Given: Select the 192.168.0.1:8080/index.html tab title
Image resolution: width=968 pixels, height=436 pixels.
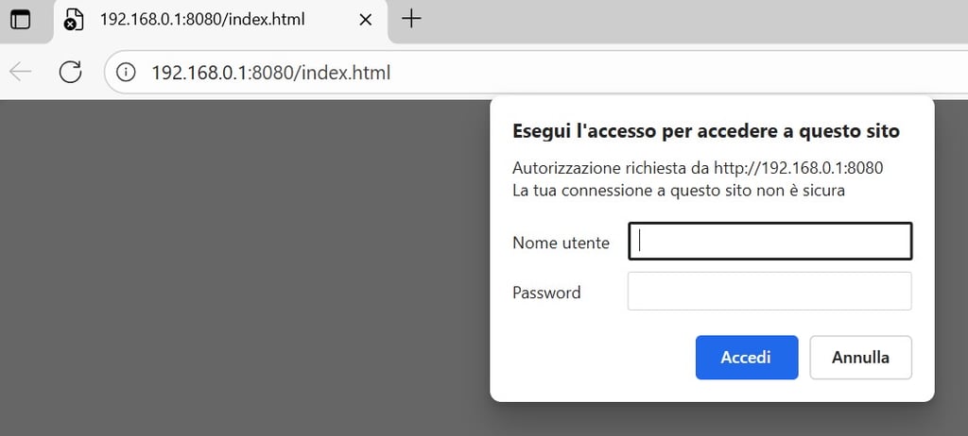Looking at the screenshot, I should pyautogui.click(x=202, y=20).
